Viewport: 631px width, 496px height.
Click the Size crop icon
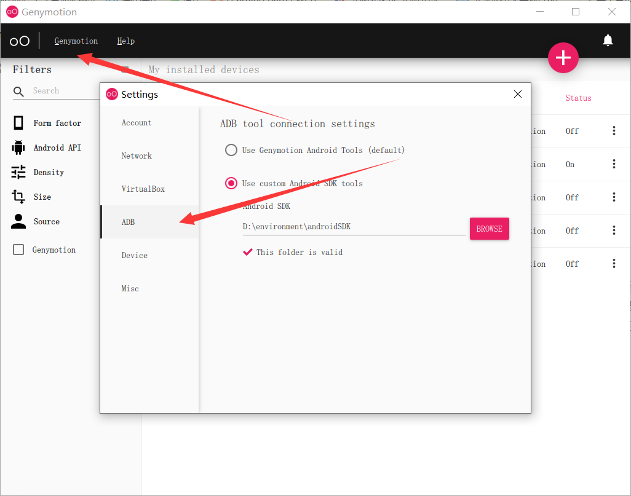18,197
